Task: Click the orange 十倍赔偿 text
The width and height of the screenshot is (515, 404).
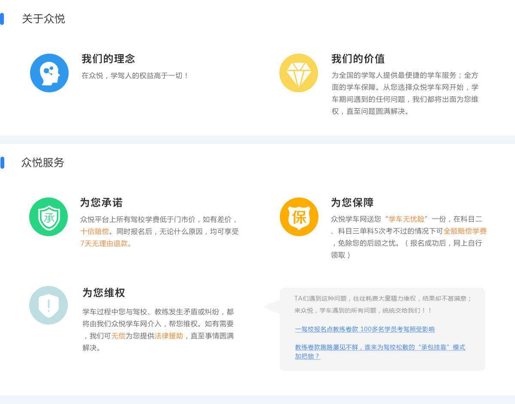Action: [x=94, y=231]
